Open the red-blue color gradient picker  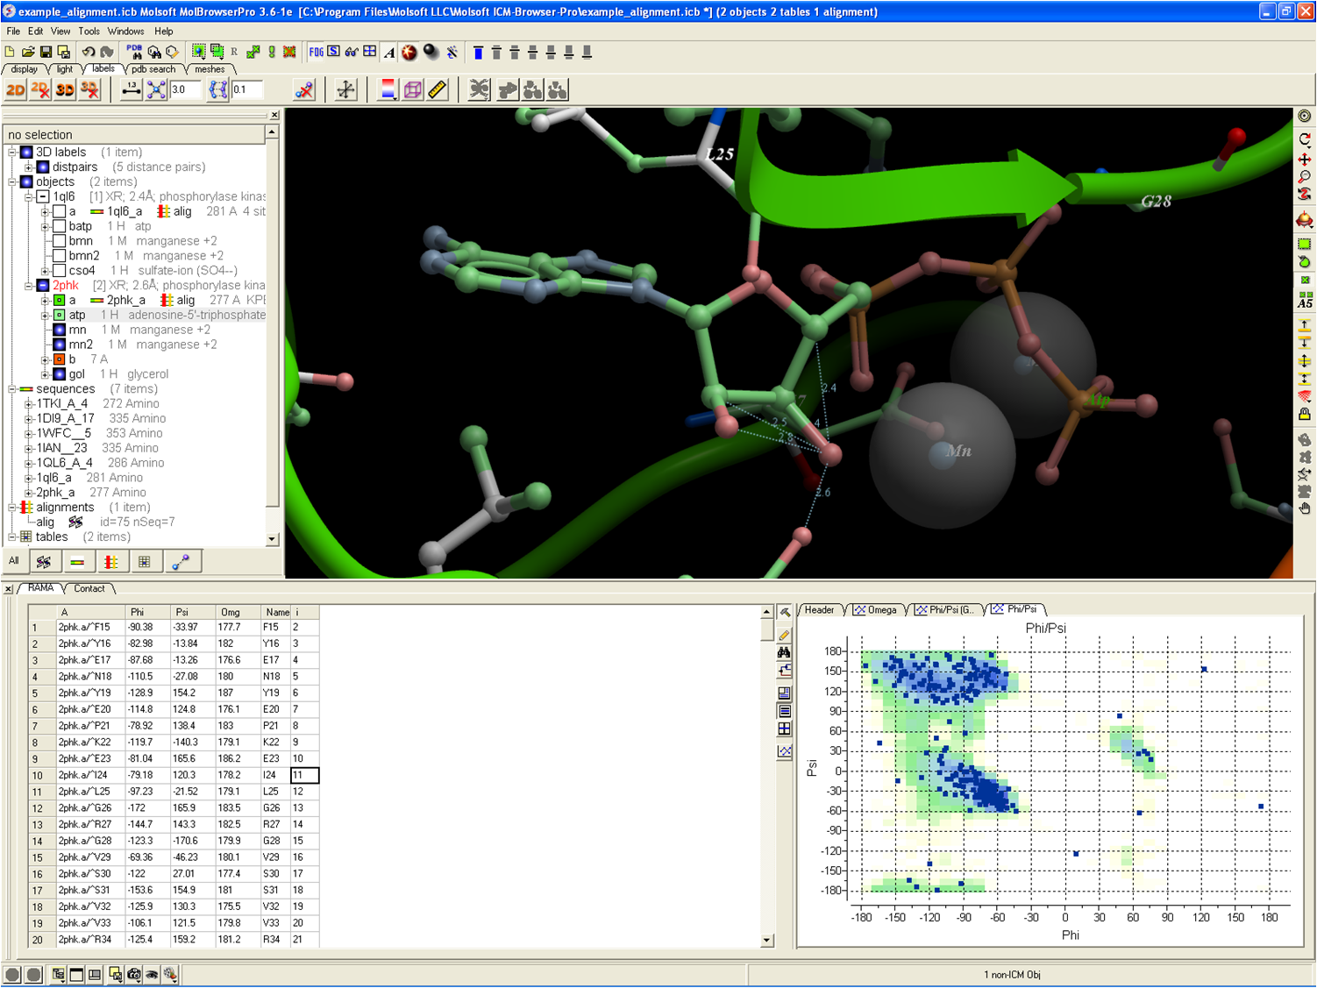coord(388,89)
